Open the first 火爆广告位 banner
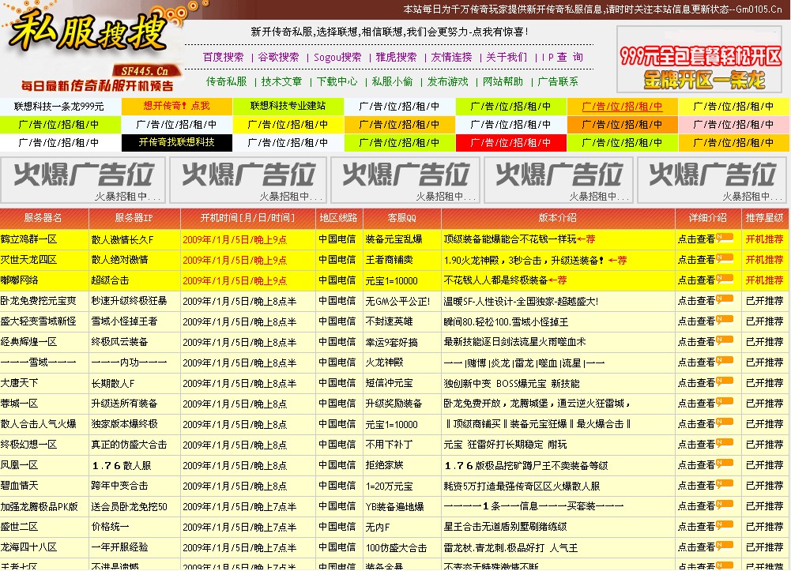 point(83,179)
